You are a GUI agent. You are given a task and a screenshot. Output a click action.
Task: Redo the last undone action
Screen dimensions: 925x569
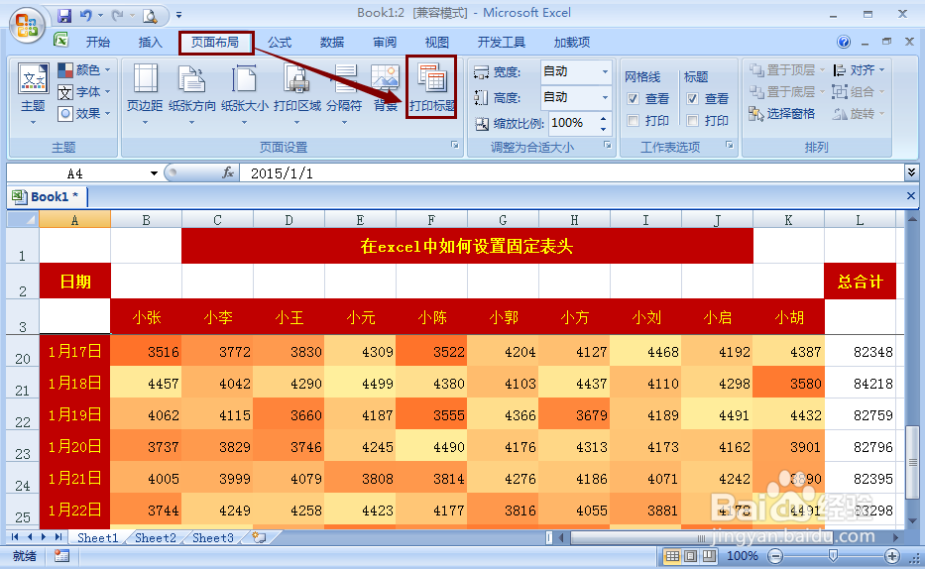pos(118,15)
